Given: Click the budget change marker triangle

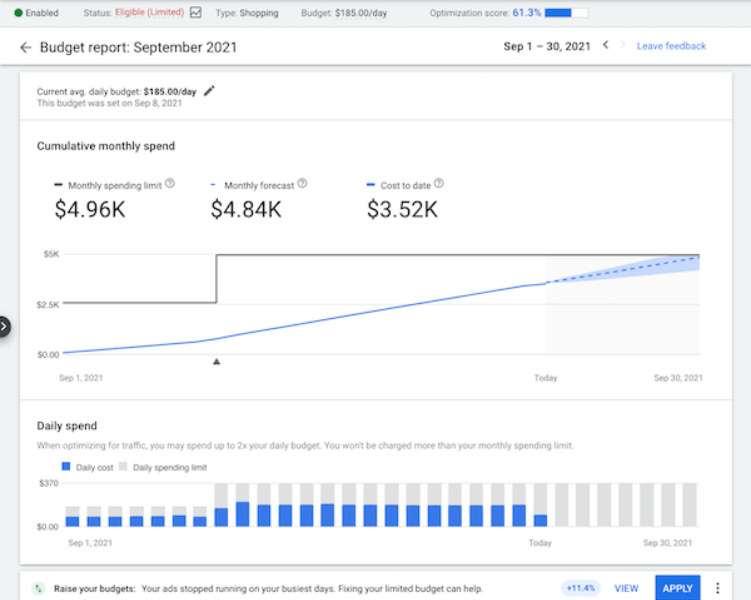Looking at the screenshot, I should 217,361.
